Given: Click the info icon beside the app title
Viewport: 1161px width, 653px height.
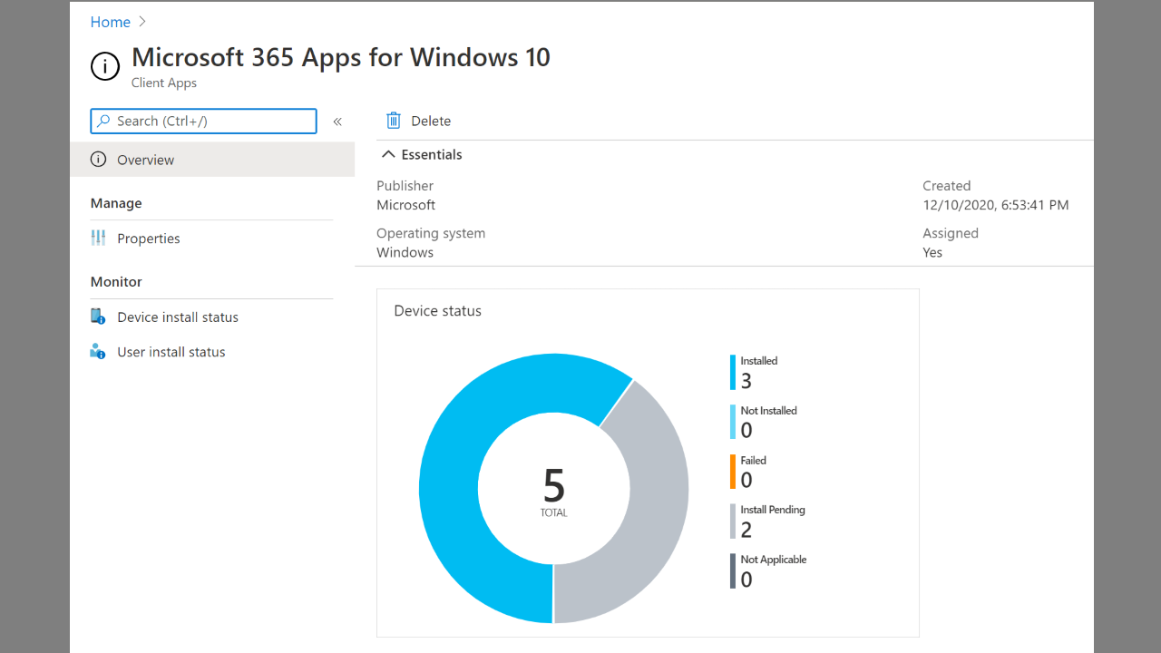Looking at the screenshot, I should pos(105,66).
